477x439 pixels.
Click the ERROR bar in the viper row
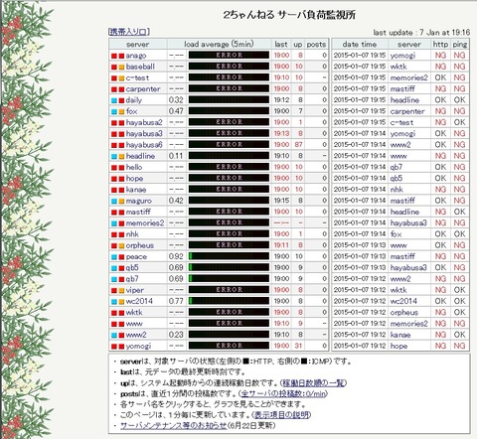point(229,290)
